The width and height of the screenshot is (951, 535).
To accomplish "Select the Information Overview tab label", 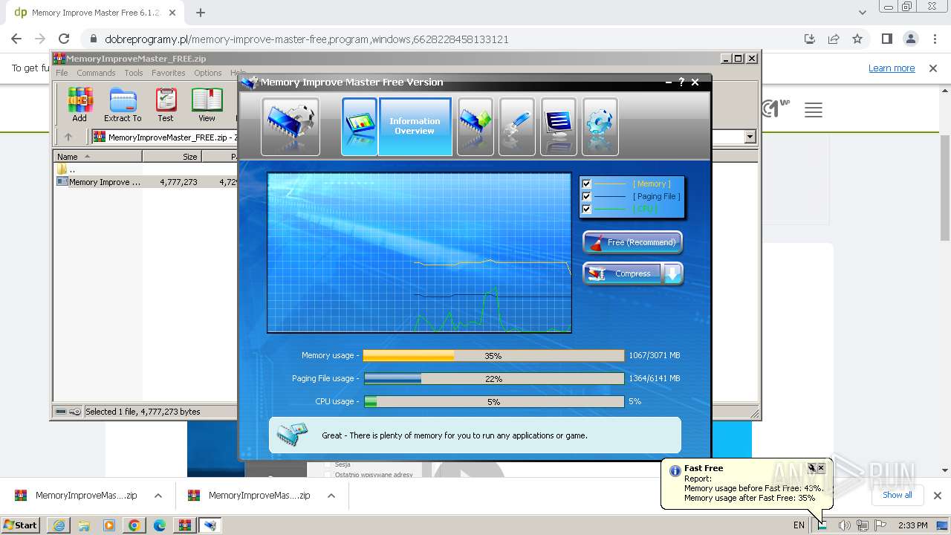I will pos(415,126).
